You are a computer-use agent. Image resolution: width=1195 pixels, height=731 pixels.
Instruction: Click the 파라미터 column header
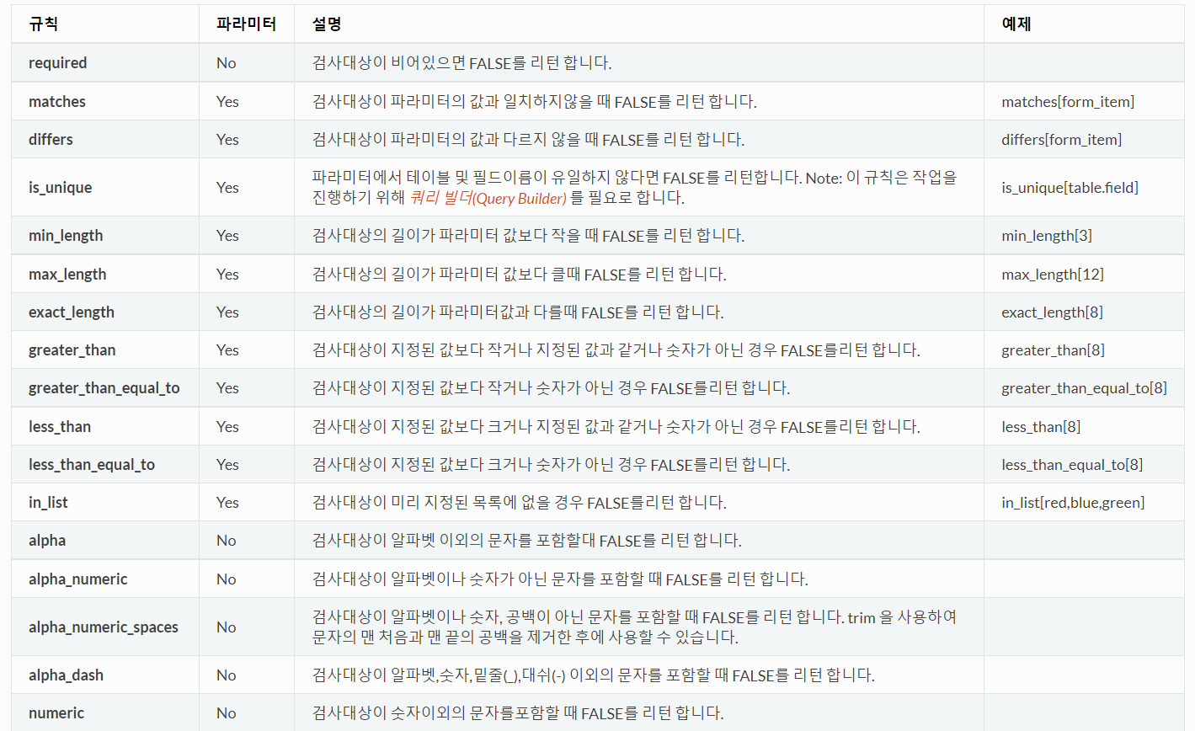[x=246, y=24]
